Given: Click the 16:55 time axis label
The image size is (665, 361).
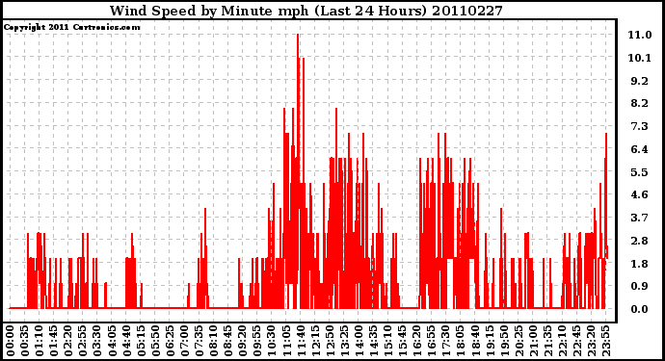Looking at the screenshot, I should pyautogui.click(x=432, y=342).
